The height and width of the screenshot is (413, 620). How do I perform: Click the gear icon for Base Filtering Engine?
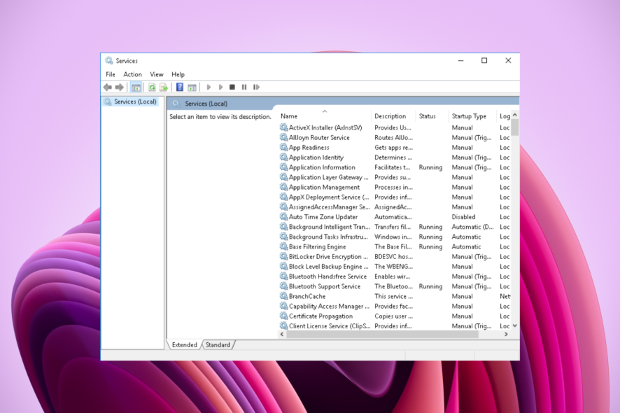pyautogui.click(x=283, y=246)
